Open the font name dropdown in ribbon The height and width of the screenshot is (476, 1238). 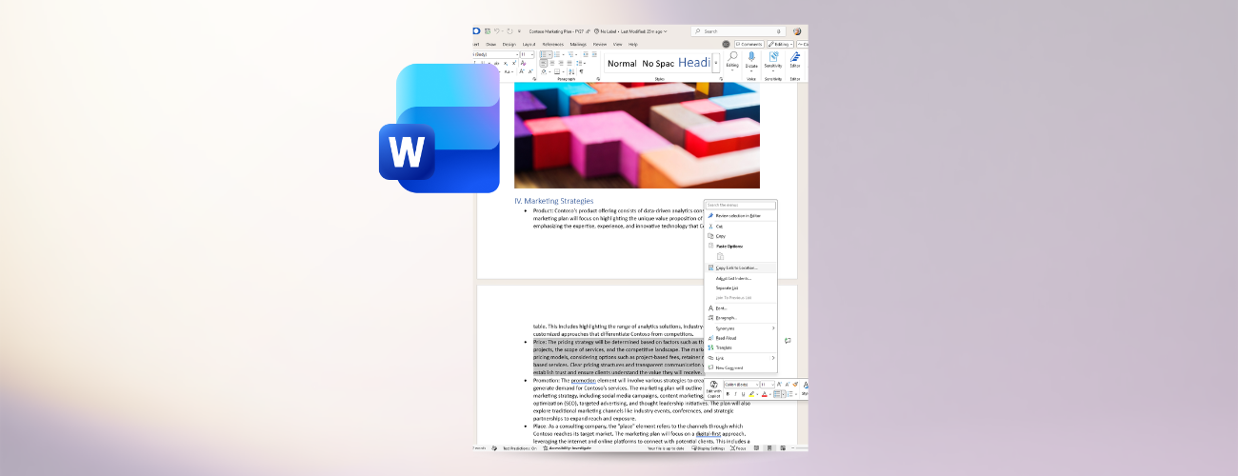[x=517, y=54]
